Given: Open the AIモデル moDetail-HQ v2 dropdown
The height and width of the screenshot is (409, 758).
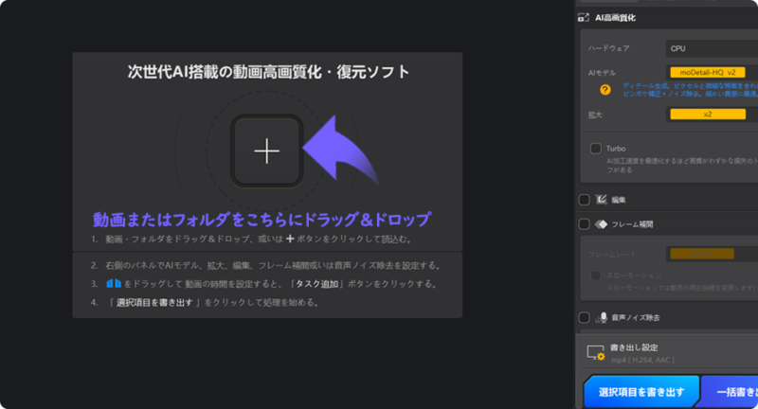Looking at the screenshot, I should click(707, 72).
